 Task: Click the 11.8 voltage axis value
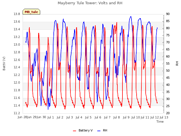tap(17, 90)
